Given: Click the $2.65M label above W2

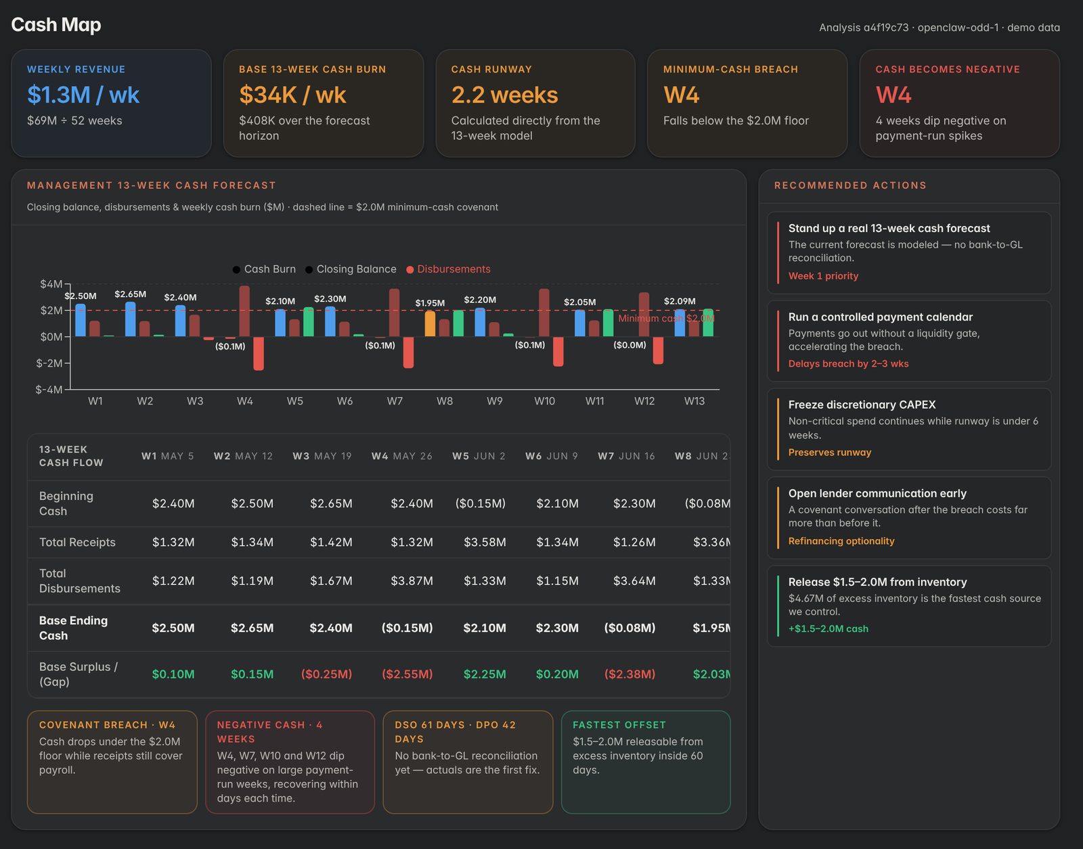Looking at the screenshot, I should pyautogui.click(x=130, y=294).
